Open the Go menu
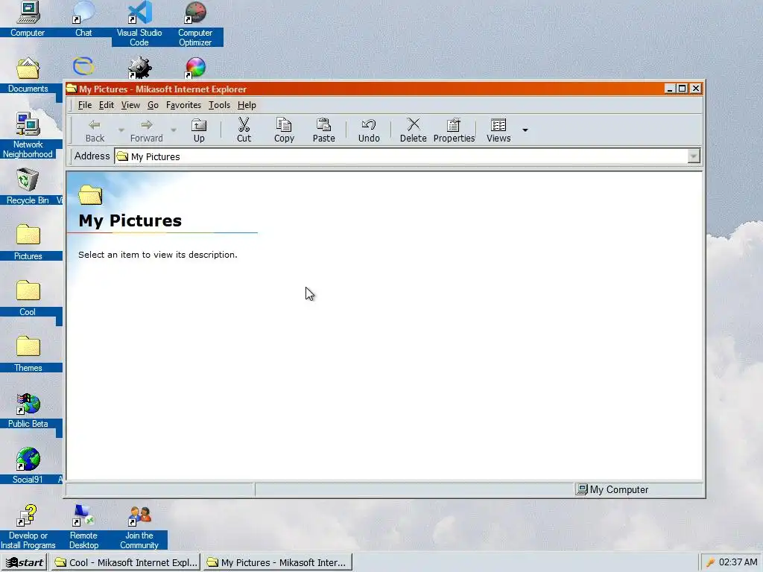The width and height of the screenshot is (763, 572). pos(153,105)
